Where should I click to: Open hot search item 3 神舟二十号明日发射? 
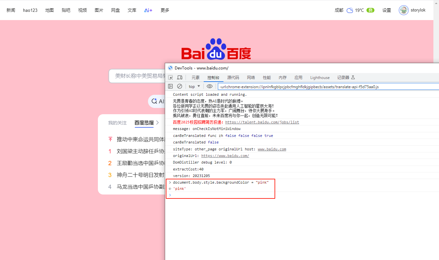[141, 175]
